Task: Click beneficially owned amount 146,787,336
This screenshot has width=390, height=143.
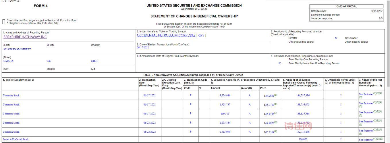Action: (x=303, y=96)
